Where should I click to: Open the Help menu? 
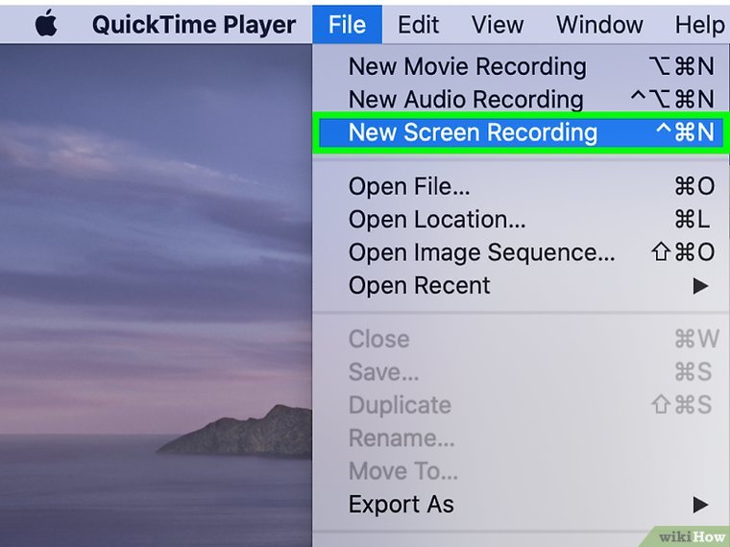(x=699, y=25)
